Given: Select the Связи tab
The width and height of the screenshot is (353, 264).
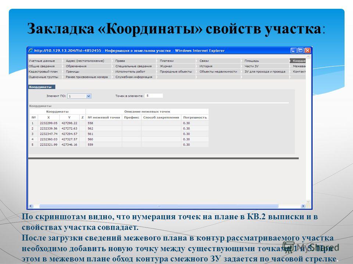Looking at the screenshot, I should pyautogui.click(x=204, y=61).
